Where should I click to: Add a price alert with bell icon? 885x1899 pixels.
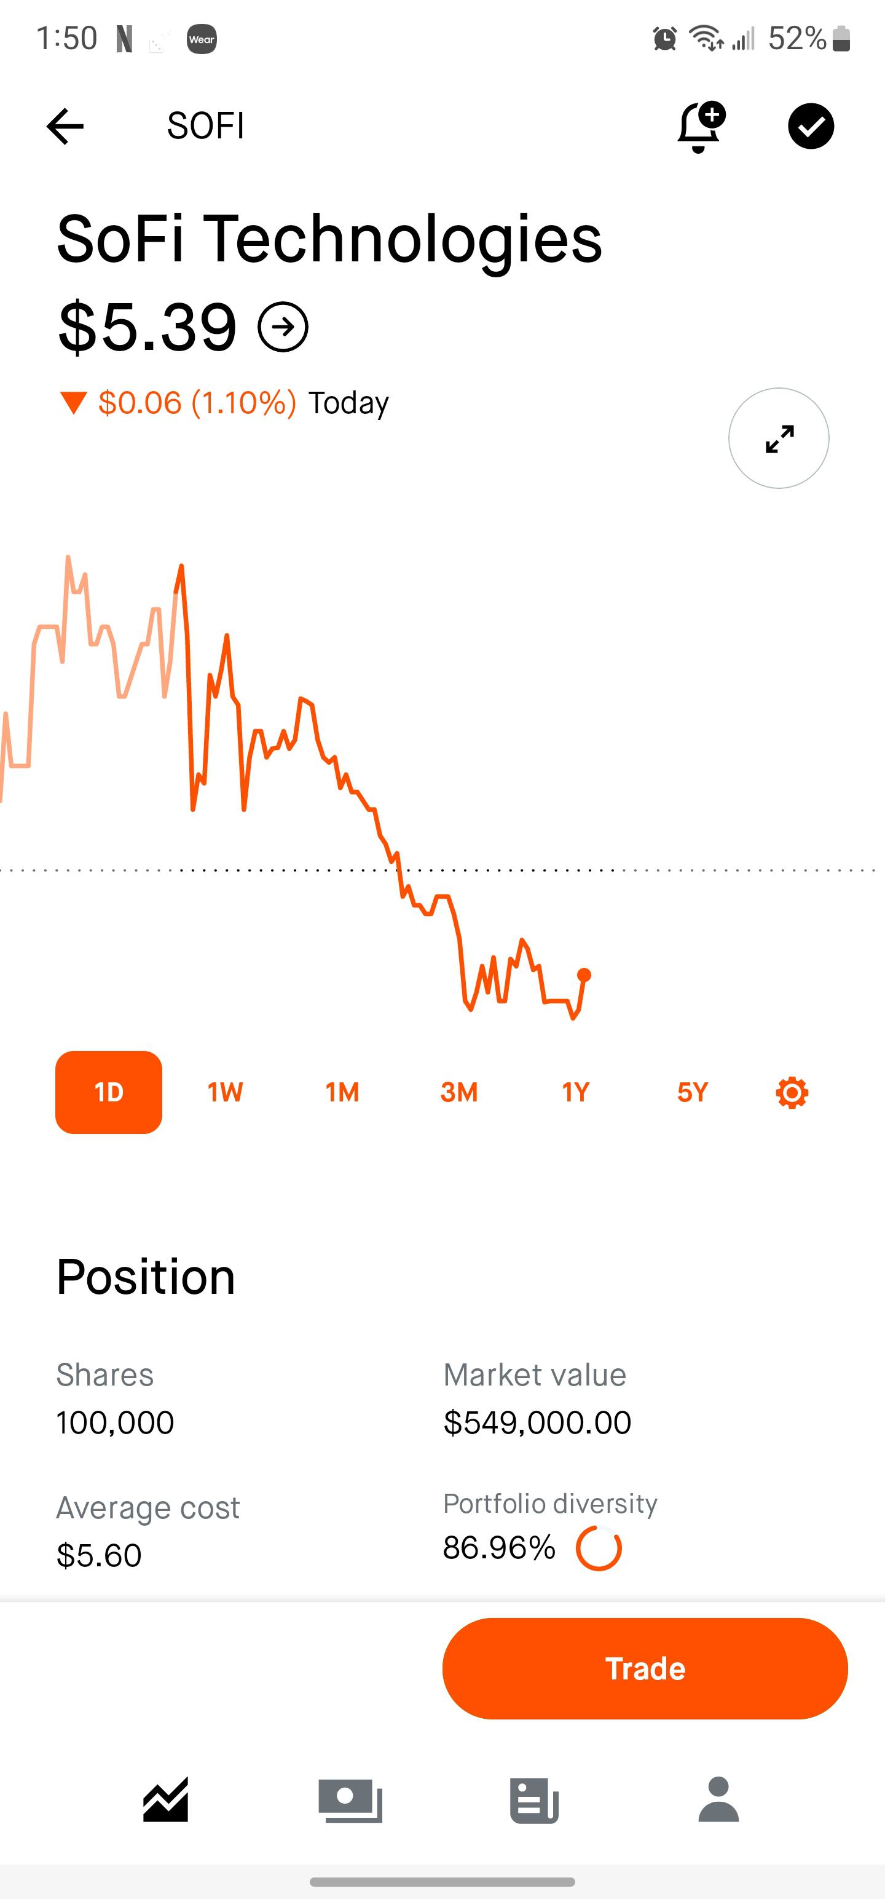tap(700, 127)
